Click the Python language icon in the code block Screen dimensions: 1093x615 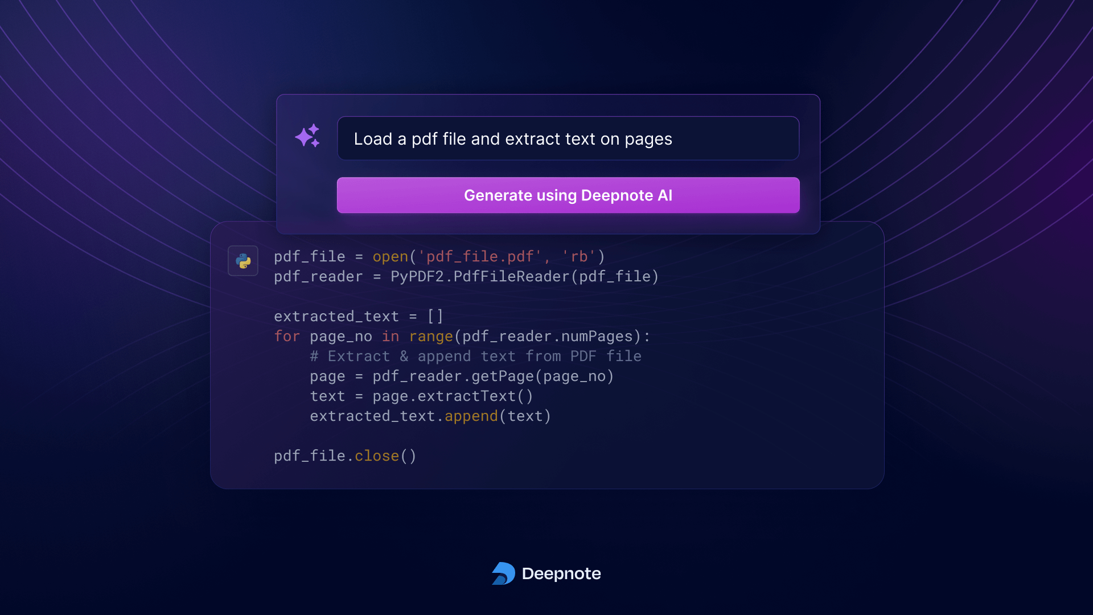pos(243,261)
